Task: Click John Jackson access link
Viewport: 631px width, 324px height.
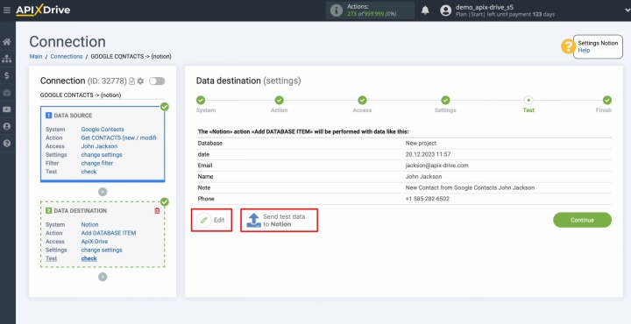Action: pos(99,146)
